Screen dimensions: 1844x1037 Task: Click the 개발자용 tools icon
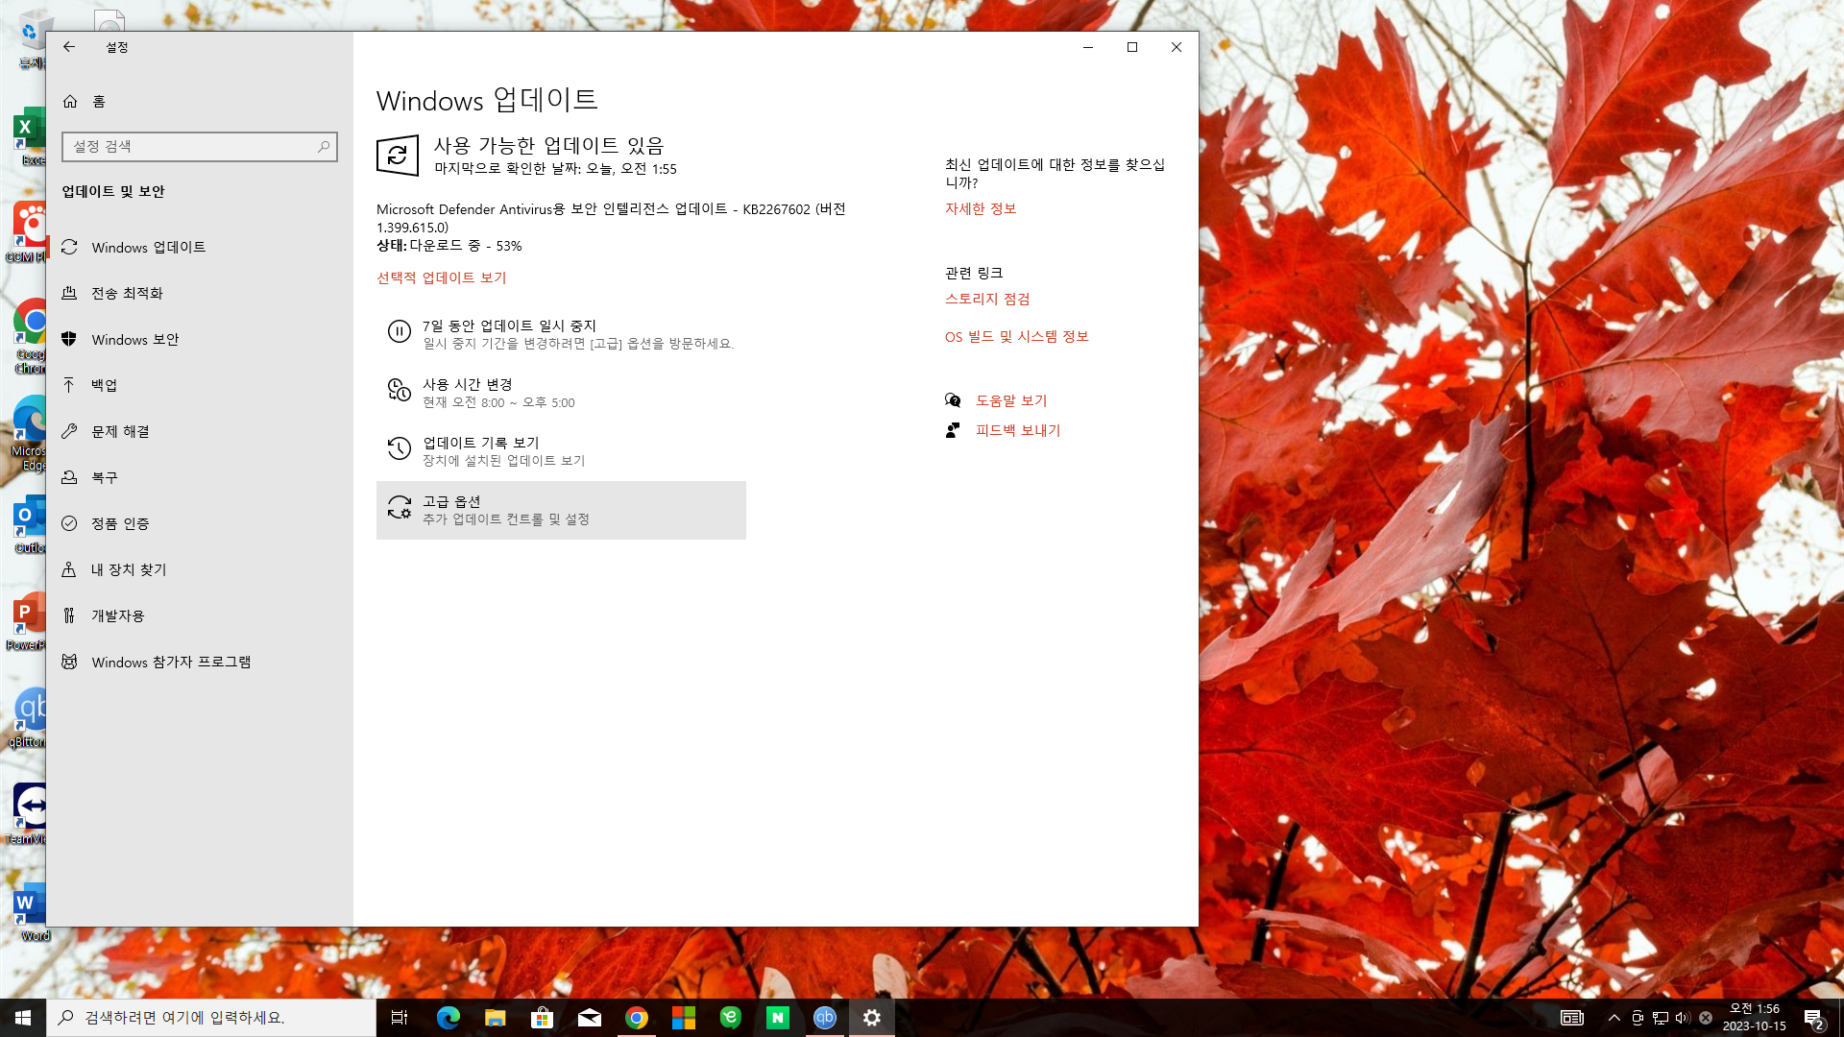(x=69, y=615)
